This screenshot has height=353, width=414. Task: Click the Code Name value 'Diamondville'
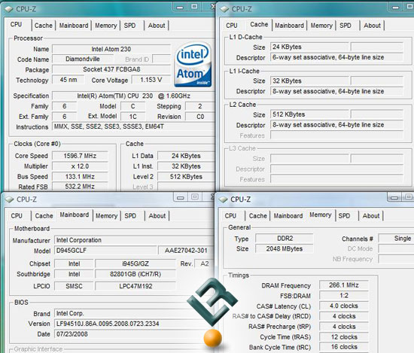[83, 59]
